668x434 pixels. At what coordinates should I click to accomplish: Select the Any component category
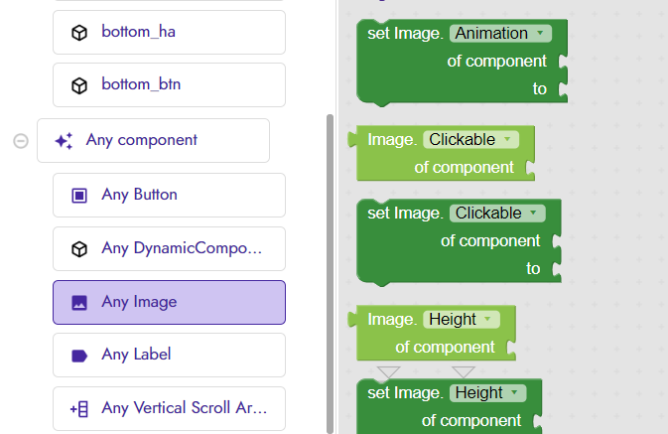pyautogui.click(x=154, y=141)
